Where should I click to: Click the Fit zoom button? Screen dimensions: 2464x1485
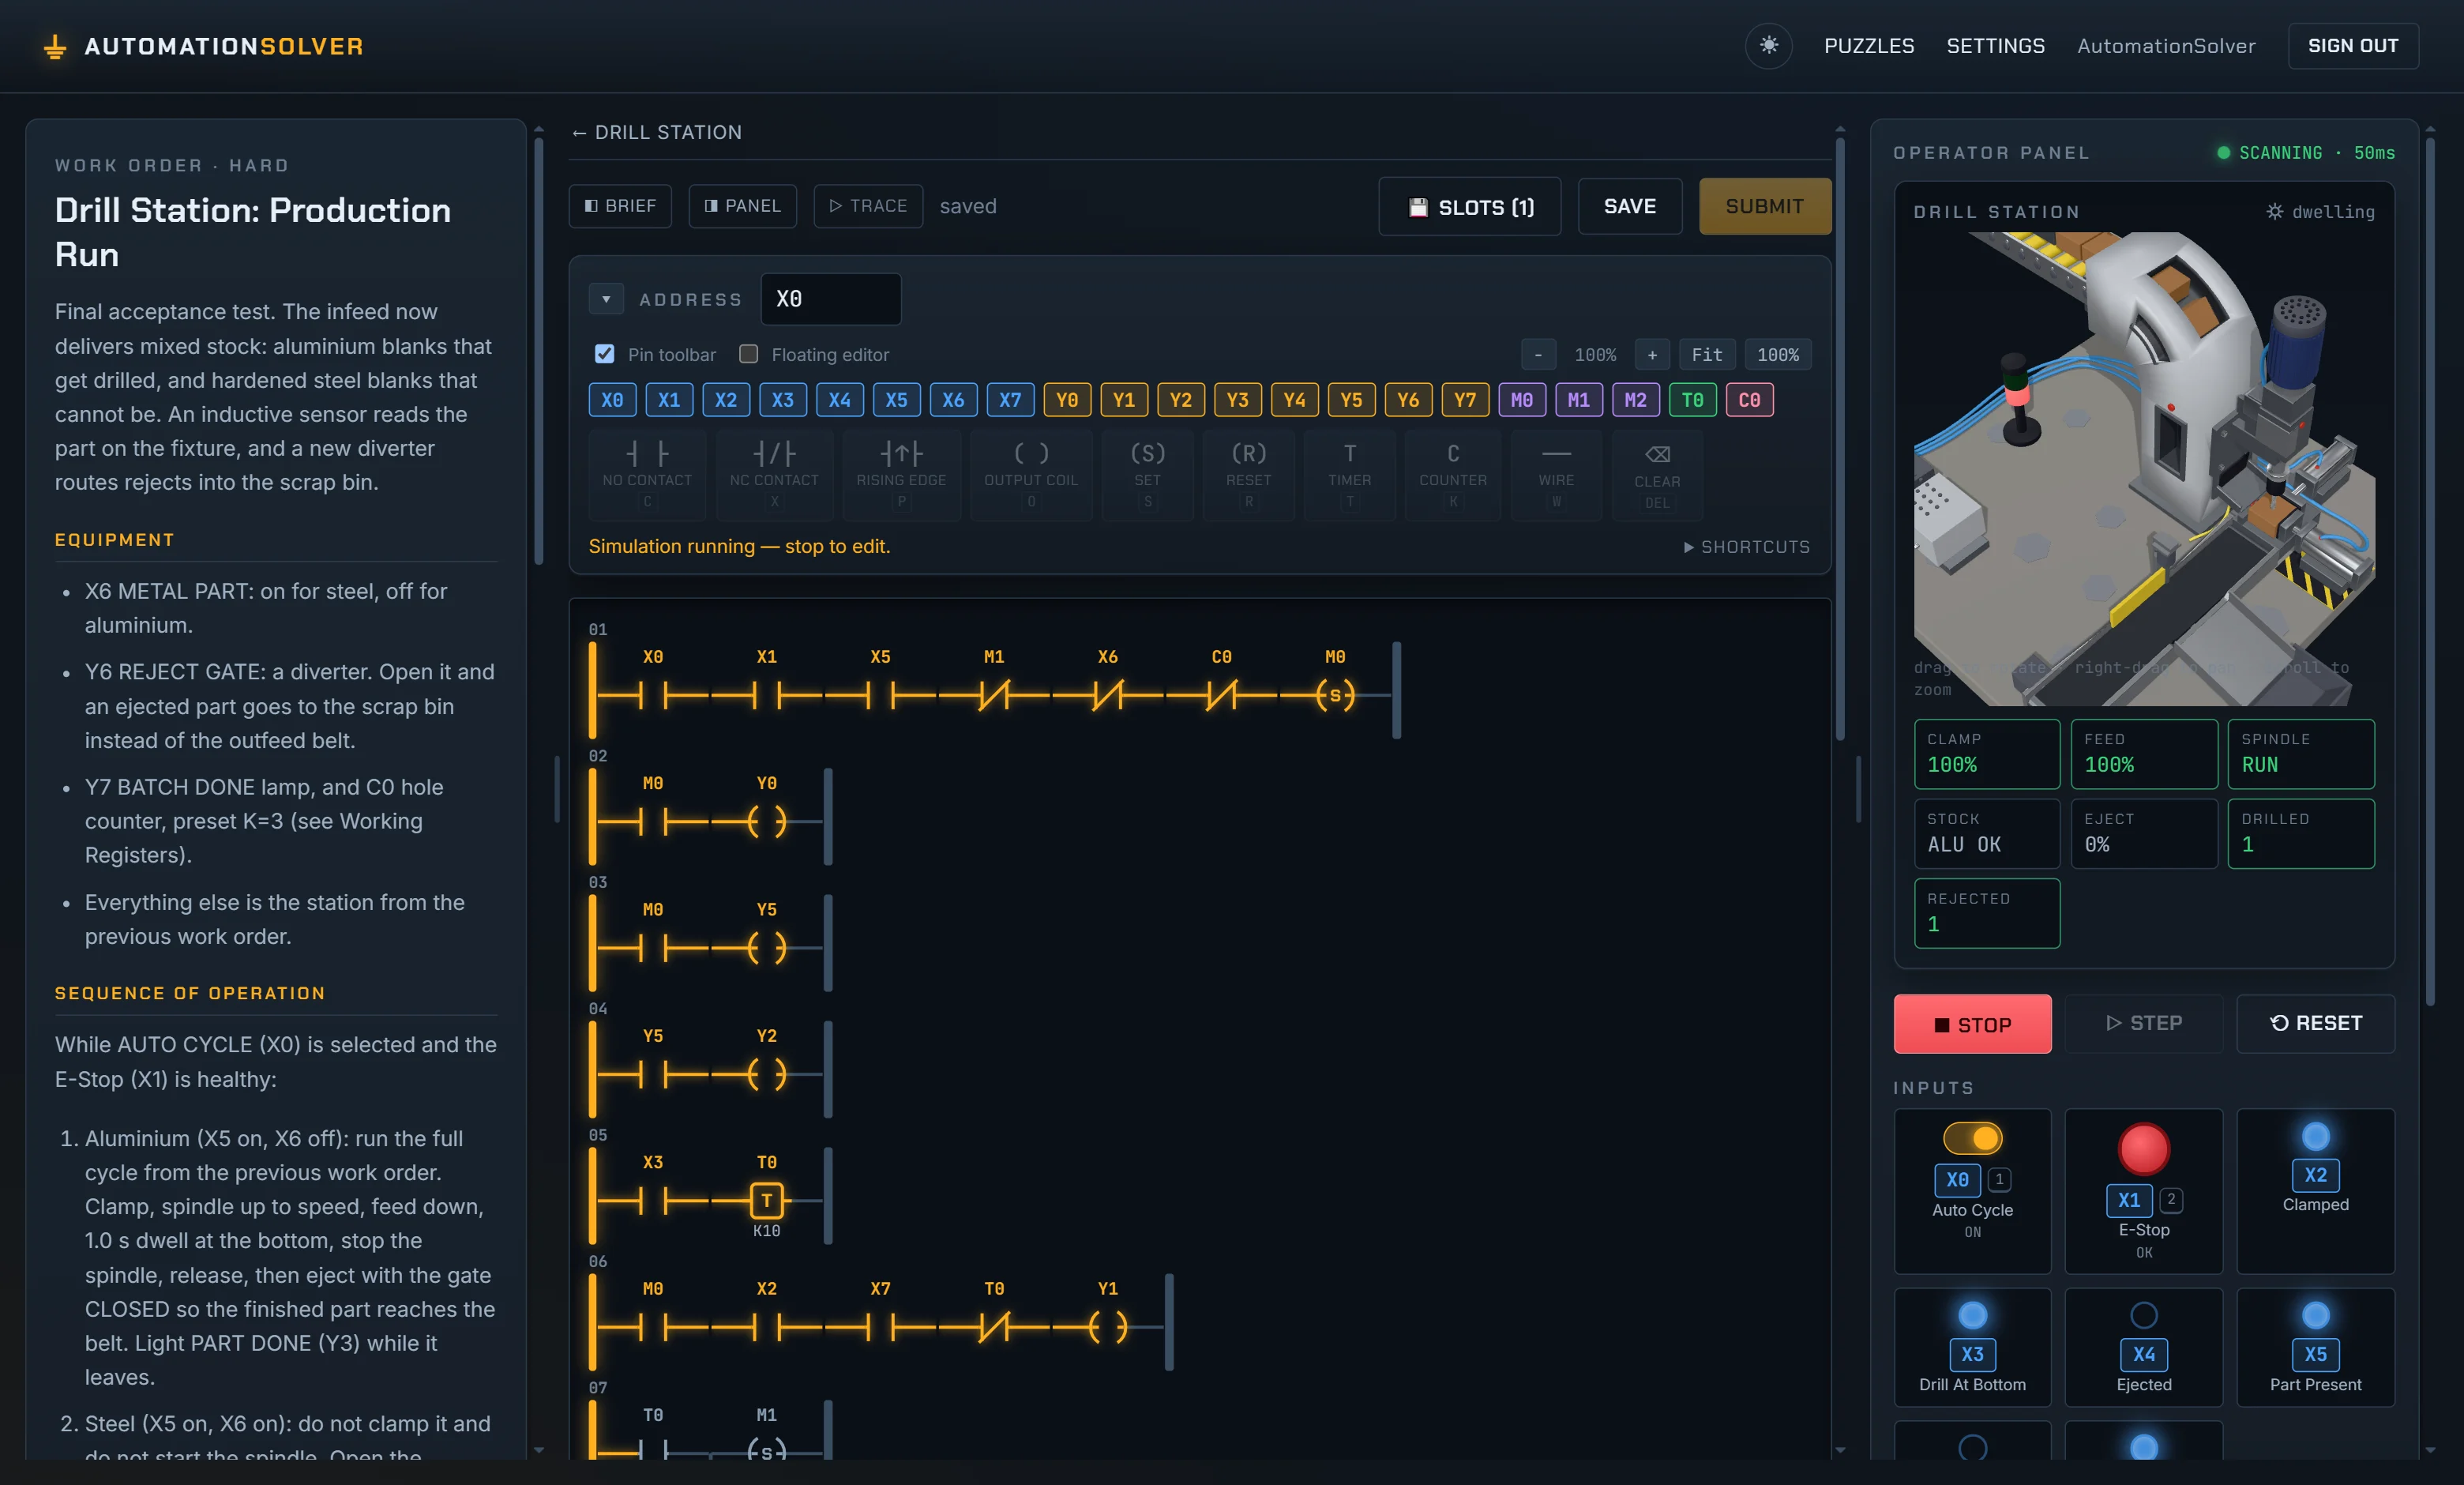[1706, 354]
